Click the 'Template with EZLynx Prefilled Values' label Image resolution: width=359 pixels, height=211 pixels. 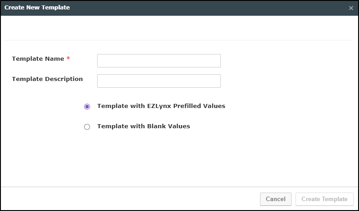[x=161, y=106]
